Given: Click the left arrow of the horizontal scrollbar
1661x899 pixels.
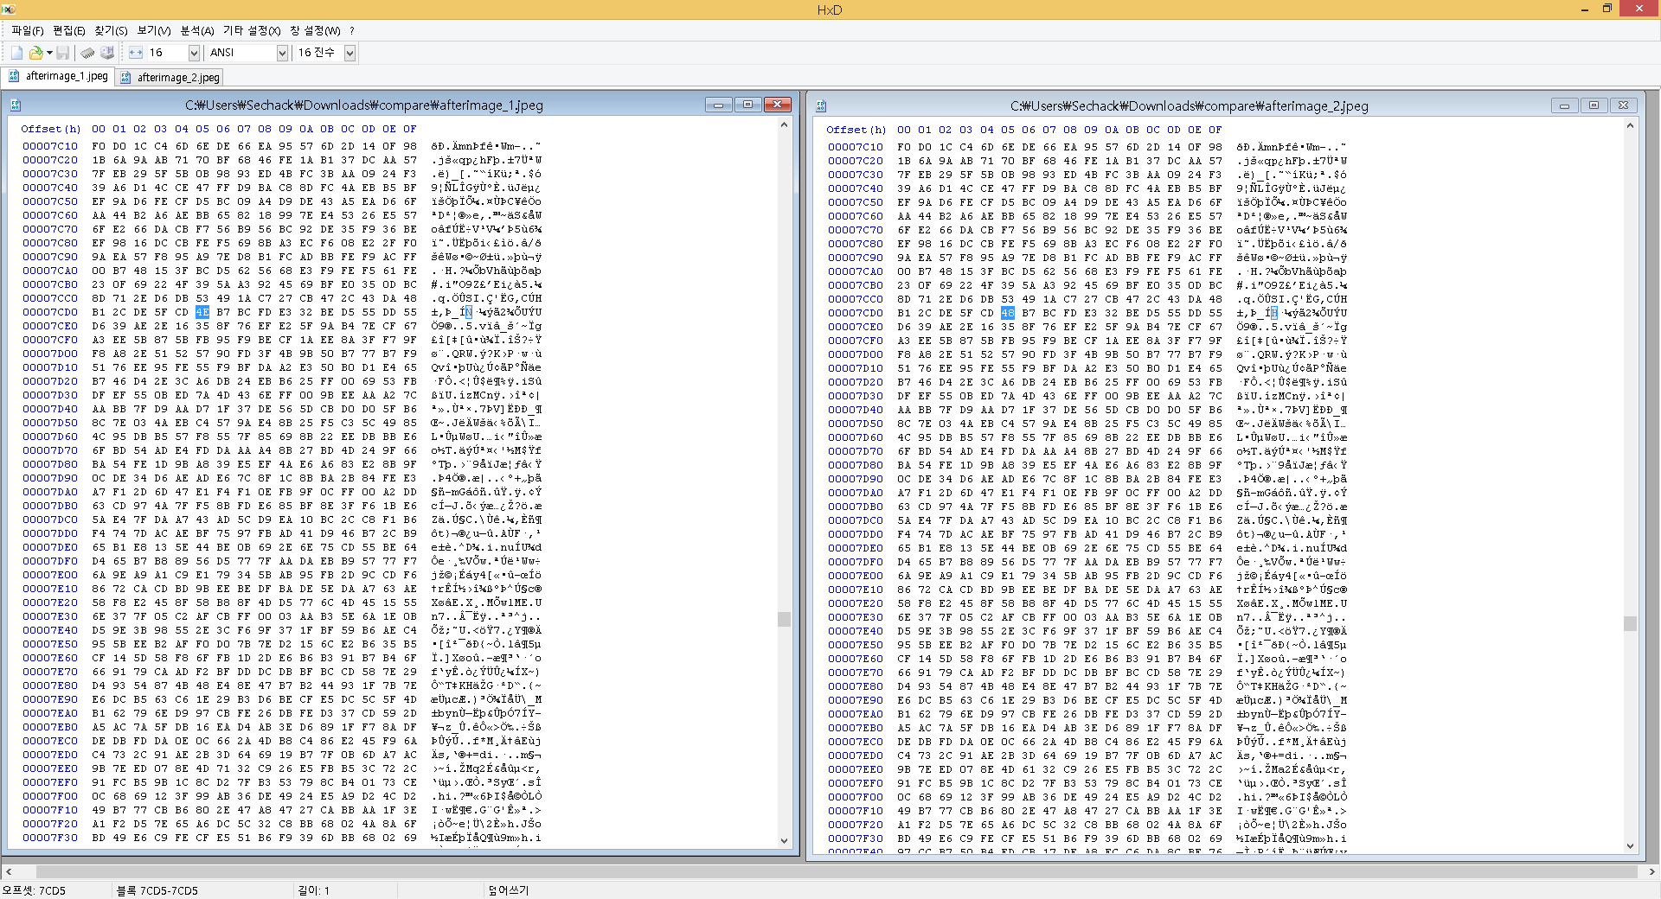Looking at the screenshot, I should tap(8, 871).
